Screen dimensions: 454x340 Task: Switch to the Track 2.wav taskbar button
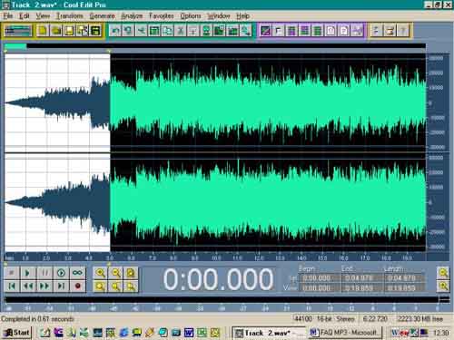pos(268,333)
